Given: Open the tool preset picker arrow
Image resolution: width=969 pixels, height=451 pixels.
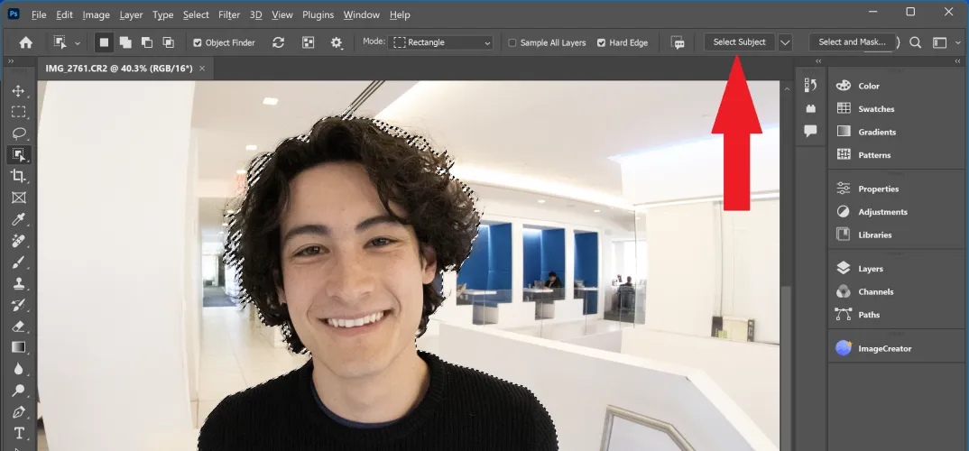Looking at the screenshot, I should (x=78, y=42).
